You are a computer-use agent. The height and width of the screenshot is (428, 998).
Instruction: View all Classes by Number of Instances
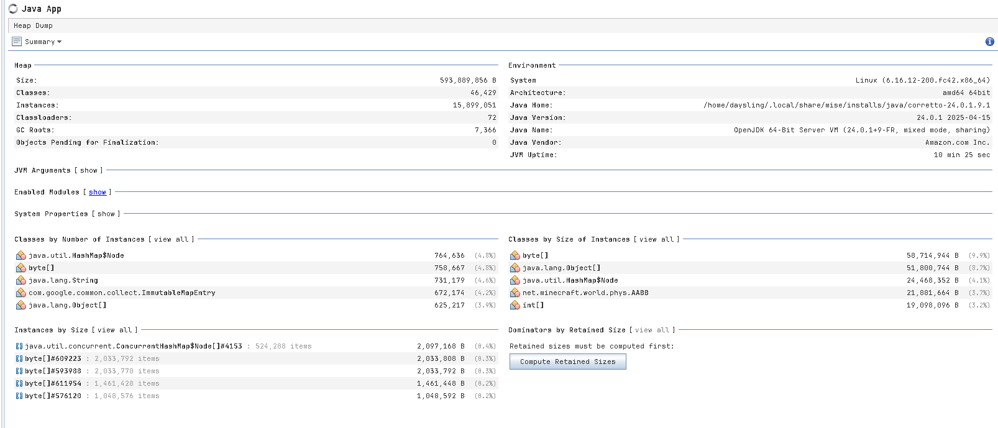coord(171,239)
